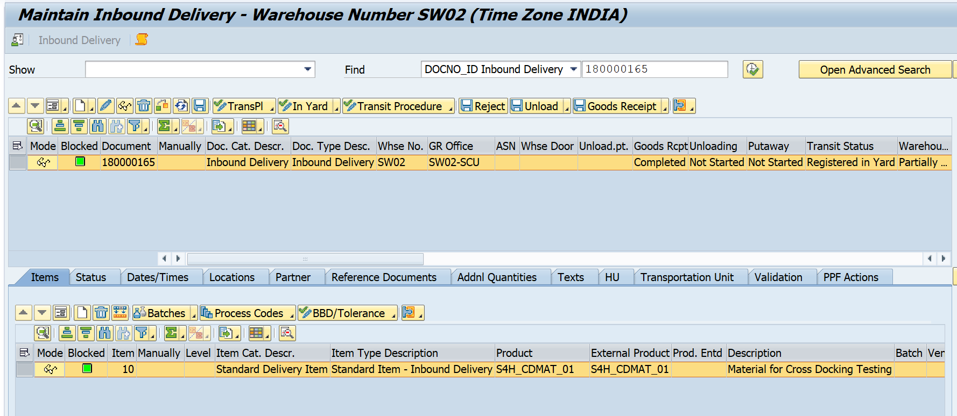Click the print preview icon in header grid toolbar
The width and height of the screenshot is (957, 416).
coord(280,126)
